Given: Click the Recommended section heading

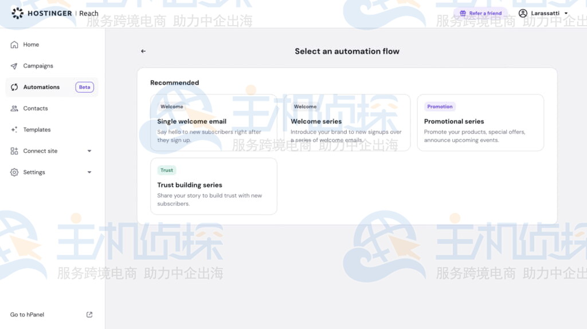Looking at the screenshot, I should click(174, 82).
